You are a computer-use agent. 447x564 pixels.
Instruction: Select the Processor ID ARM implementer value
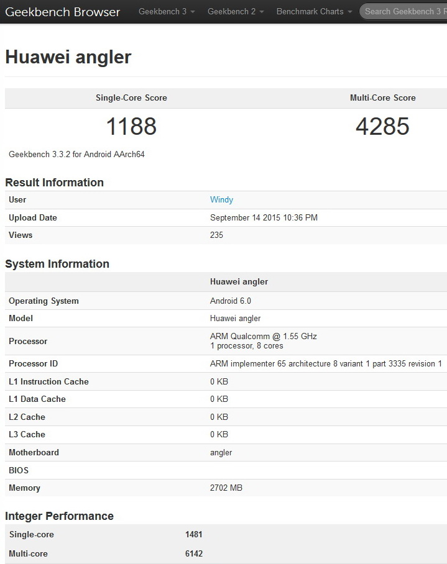[x=326, y=363]
